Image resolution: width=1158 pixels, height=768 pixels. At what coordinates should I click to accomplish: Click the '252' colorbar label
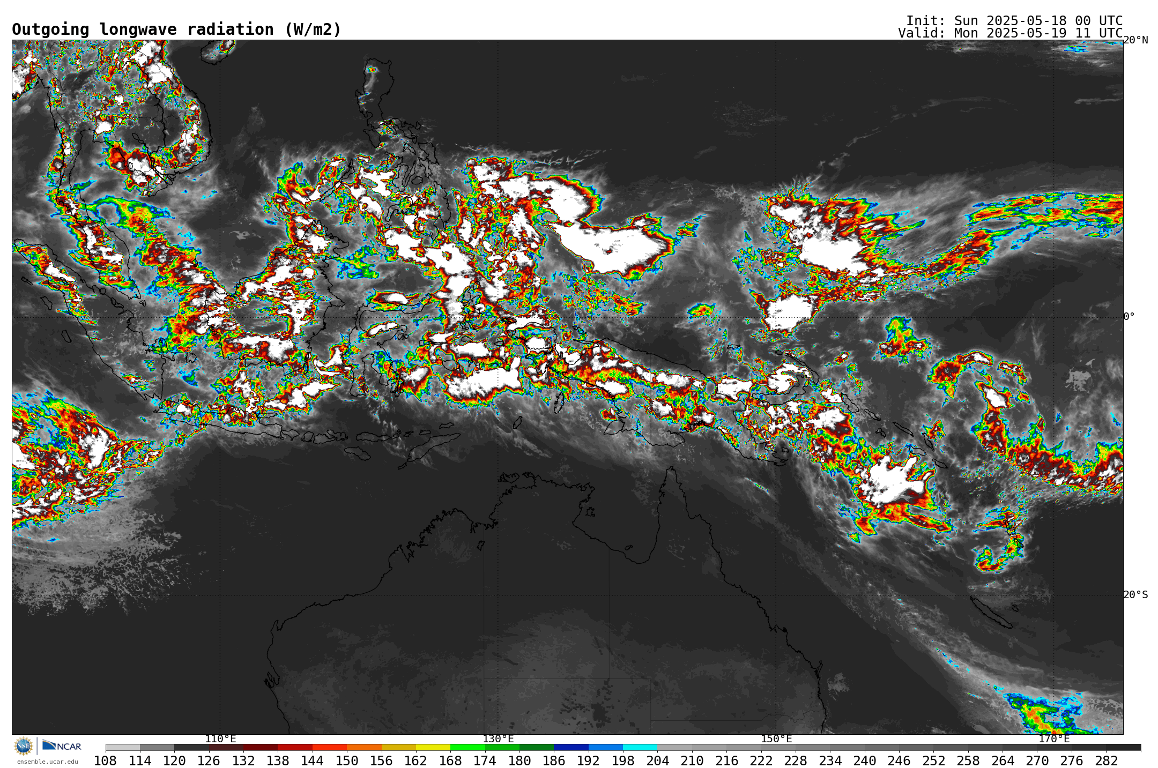(933, 760)
